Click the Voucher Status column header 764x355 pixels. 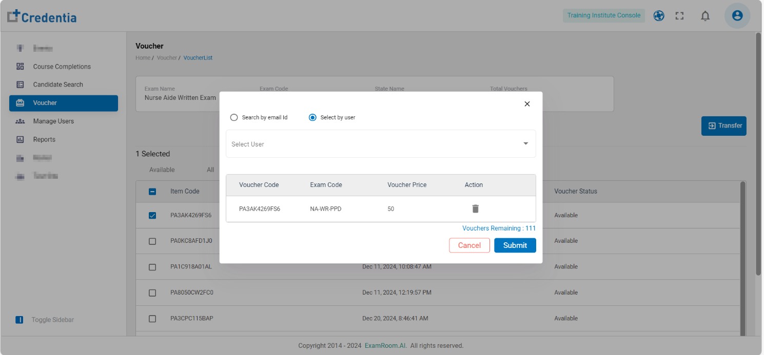point(576,191)
